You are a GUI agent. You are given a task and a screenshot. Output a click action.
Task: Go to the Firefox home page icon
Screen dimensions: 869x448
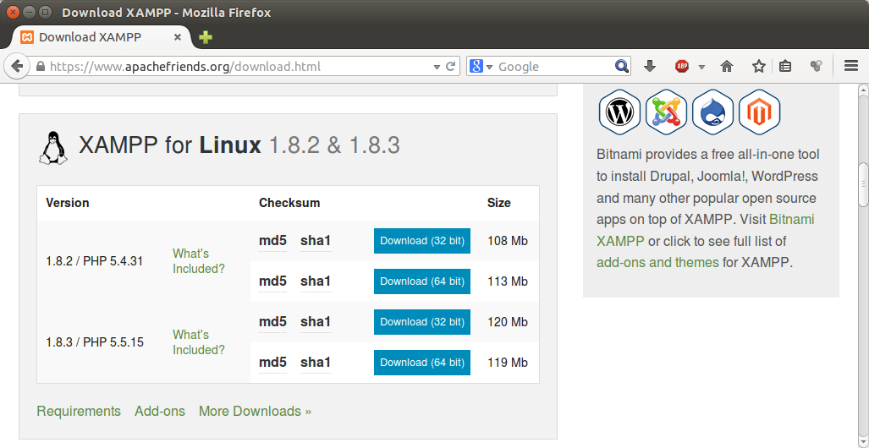726,66
